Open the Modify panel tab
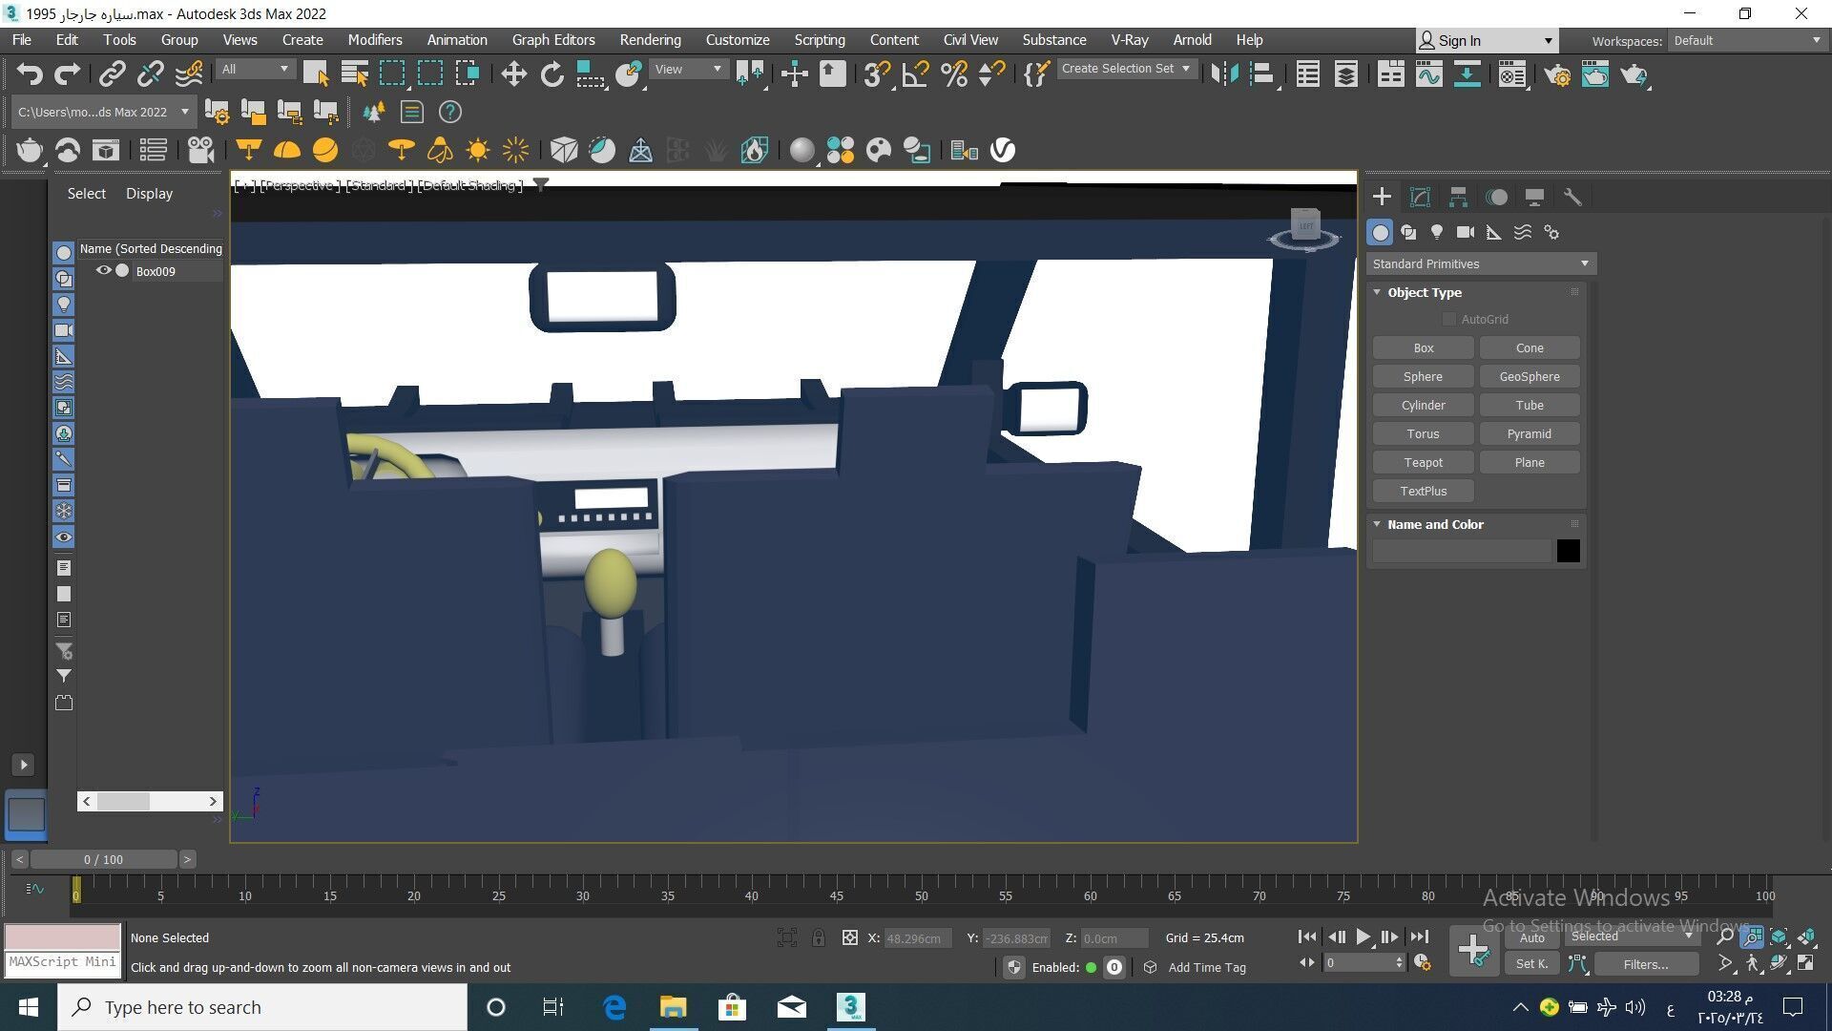Viewport: 1832px width, 1031px height. click(x=1420, y=198)
